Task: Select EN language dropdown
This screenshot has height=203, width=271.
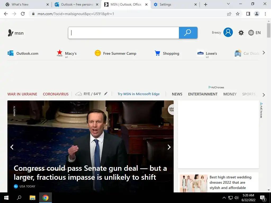Action: [x=258, y=33]
